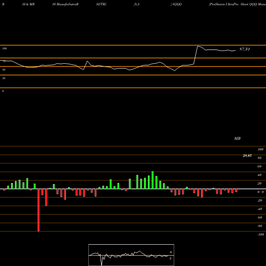
Task: Click the MR axis label -80
Action: 260,226
